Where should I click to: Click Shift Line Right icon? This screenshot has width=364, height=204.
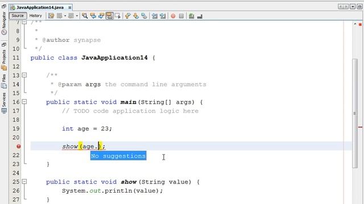[x=163, y=16]
